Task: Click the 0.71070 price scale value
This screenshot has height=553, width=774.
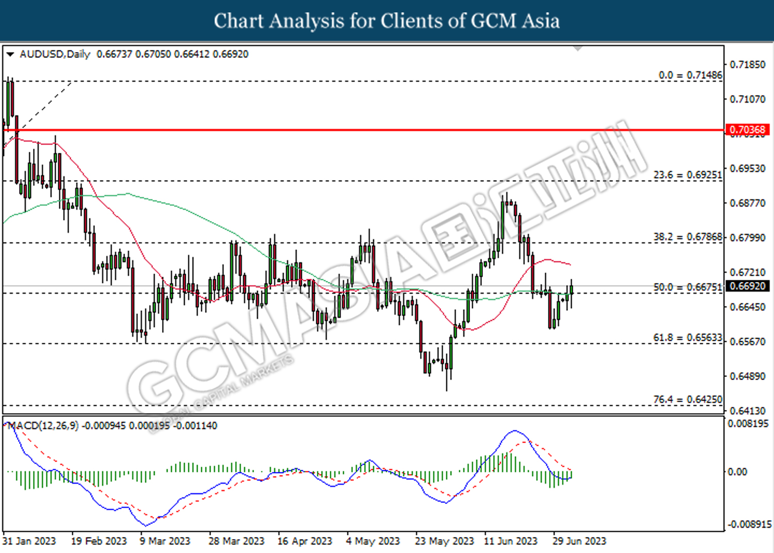Action: tap(748, 99)
